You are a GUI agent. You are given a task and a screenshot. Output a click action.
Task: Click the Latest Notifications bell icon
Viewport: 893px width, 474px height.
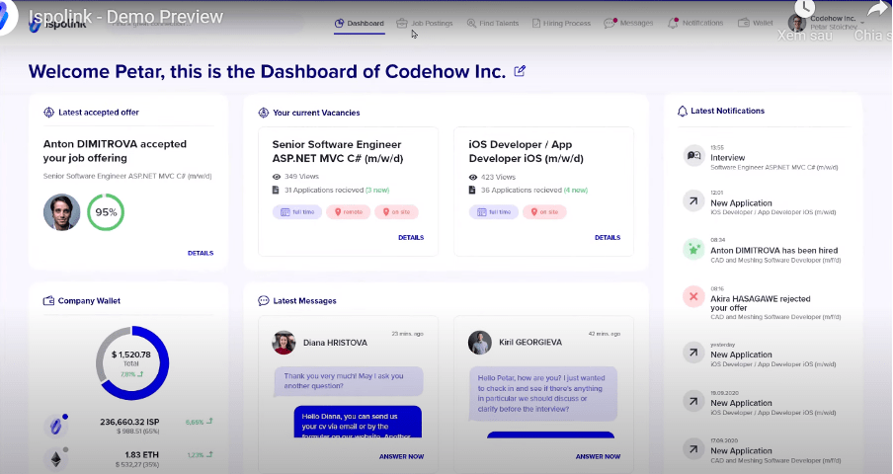coord(682,112)
